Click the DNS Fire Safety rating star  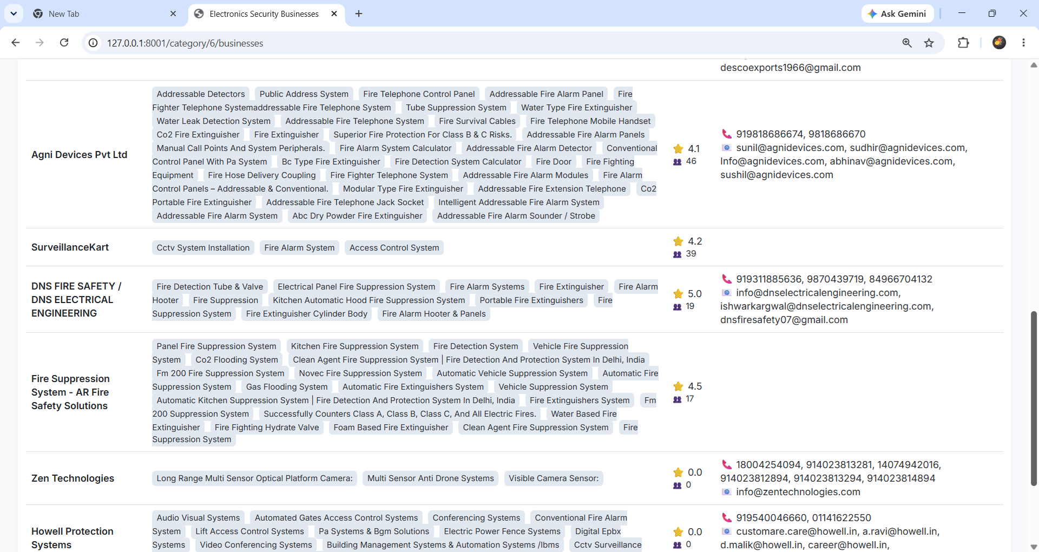pos(678,293)
